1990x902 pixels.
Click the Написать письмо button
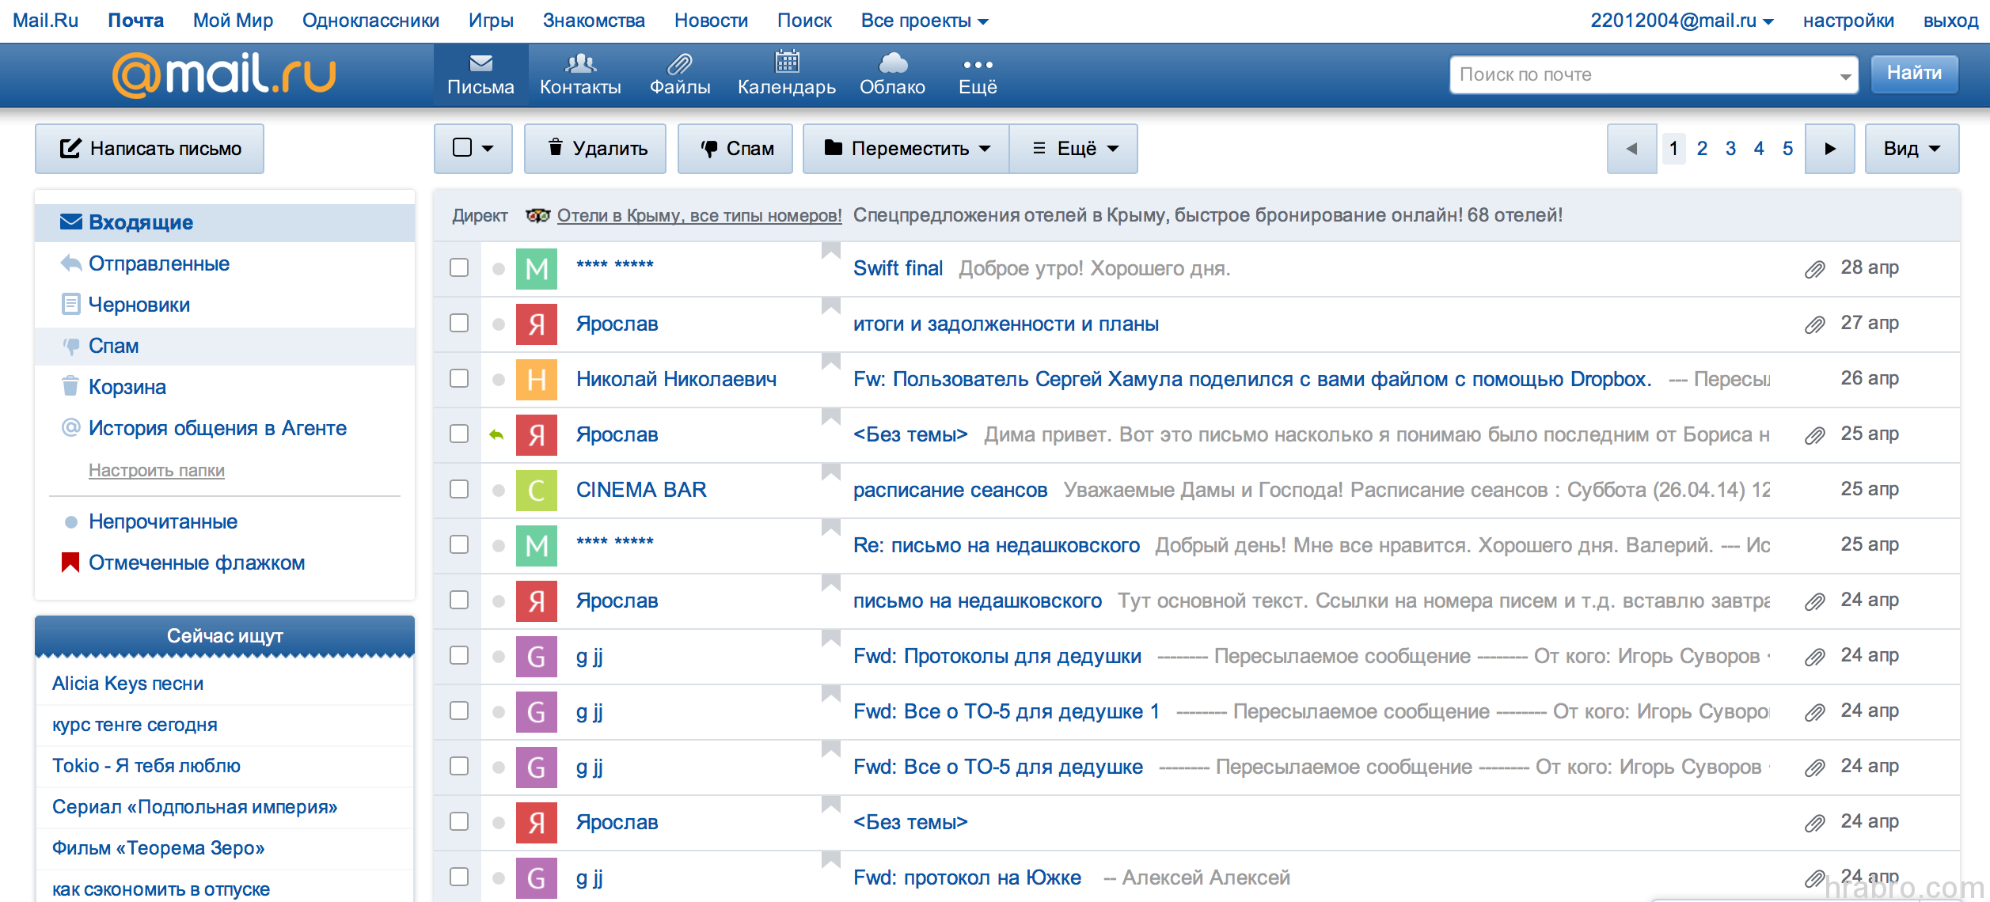(x=149, y=148)
